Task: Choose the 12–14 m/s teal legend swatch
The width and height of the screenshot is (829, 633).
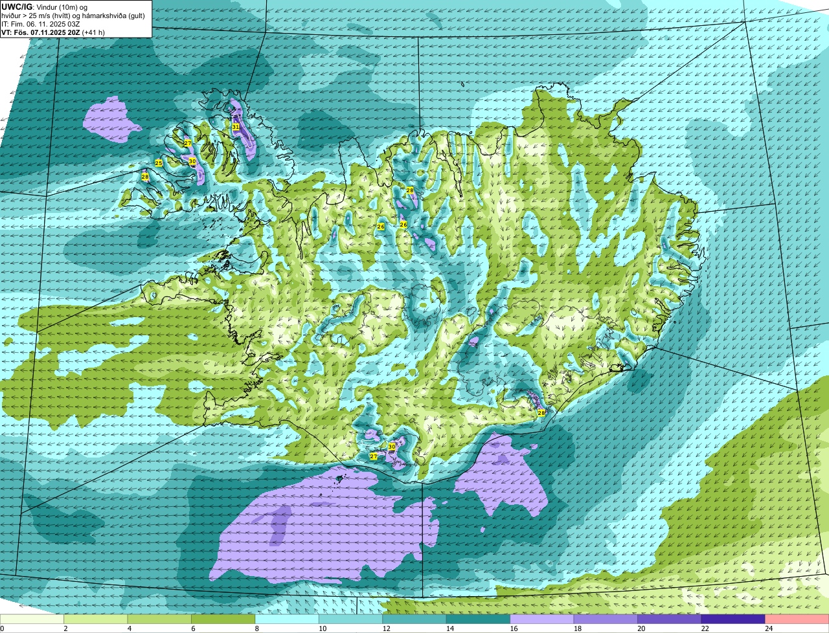Action: point(414,619)
